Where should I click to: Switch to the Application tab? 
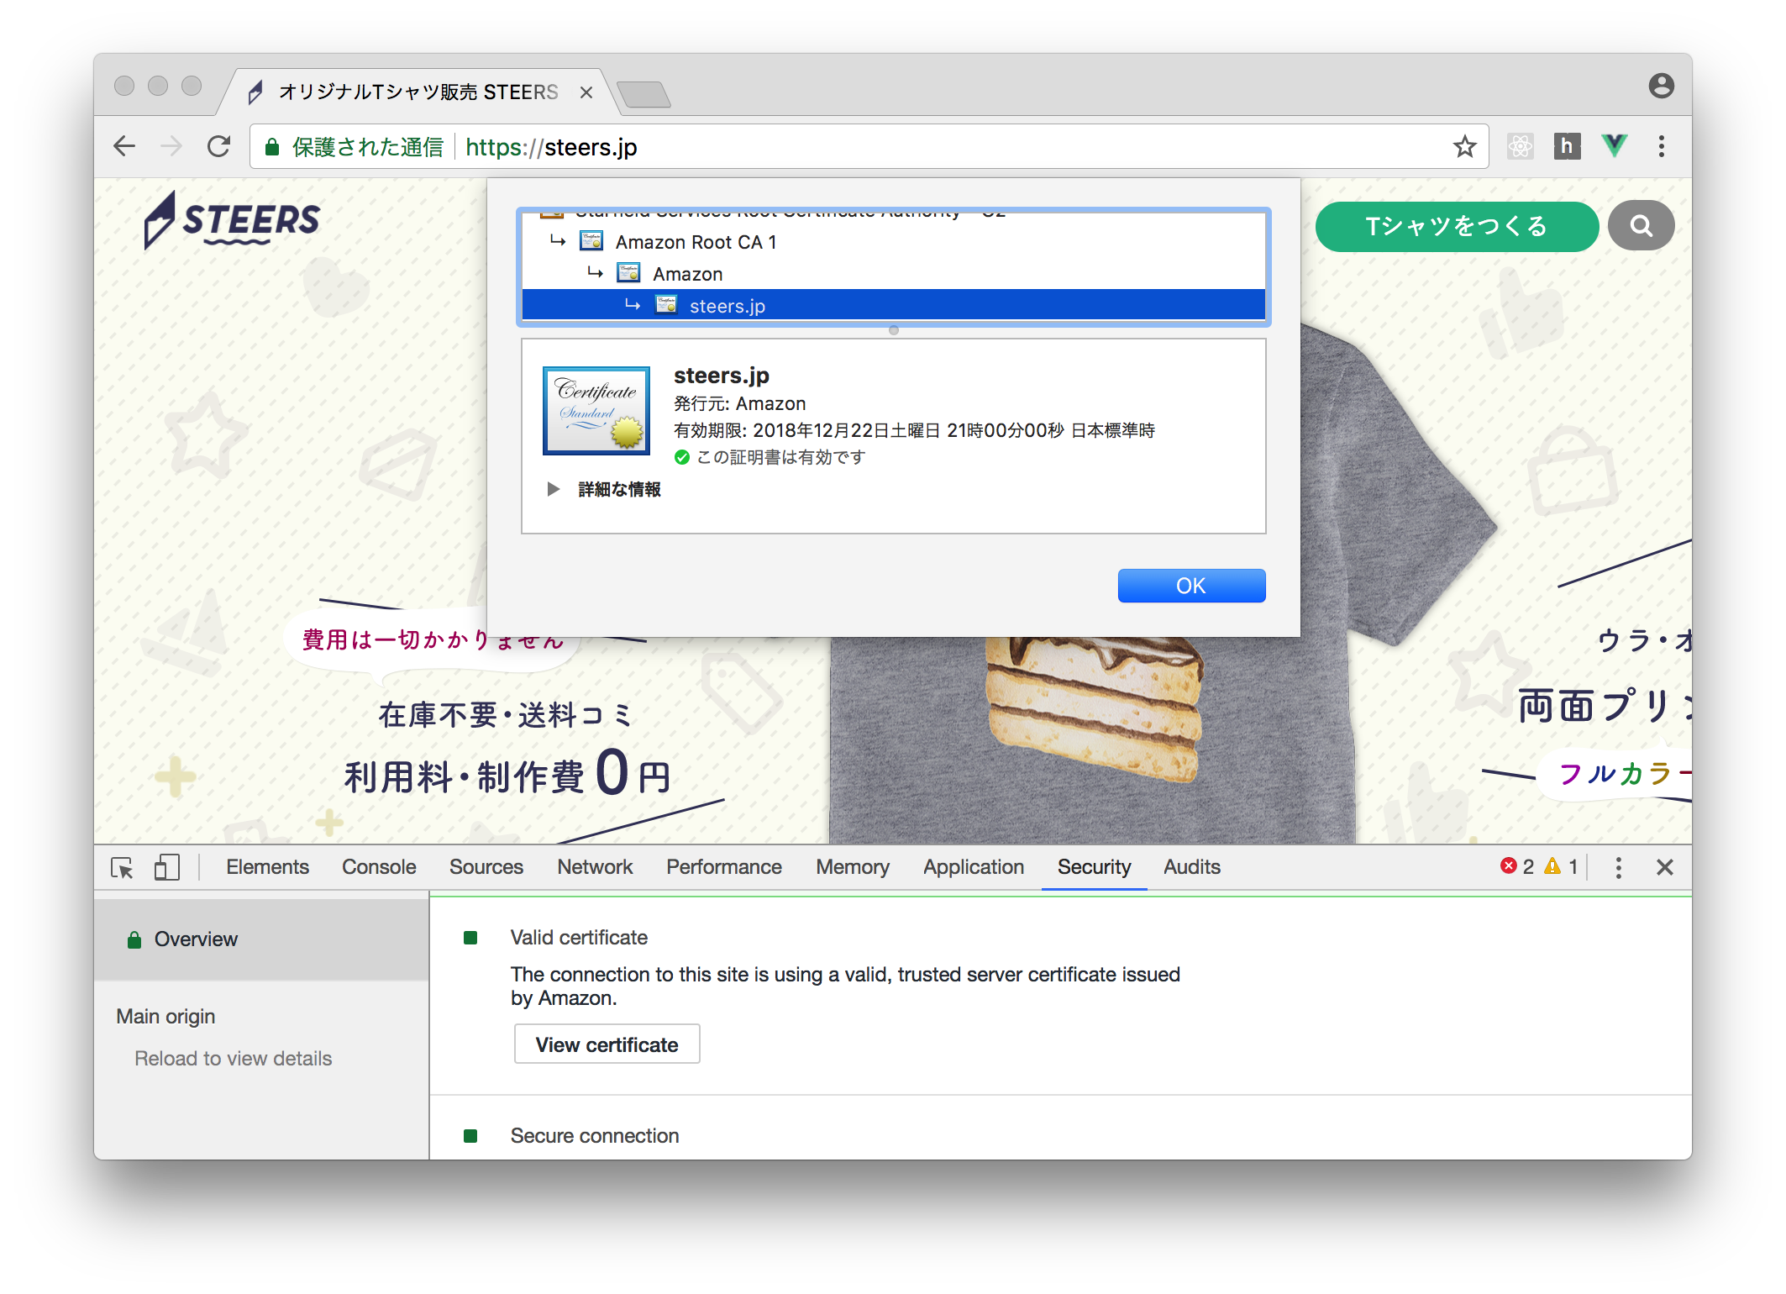pyautogui.click(x=974, y=867)
